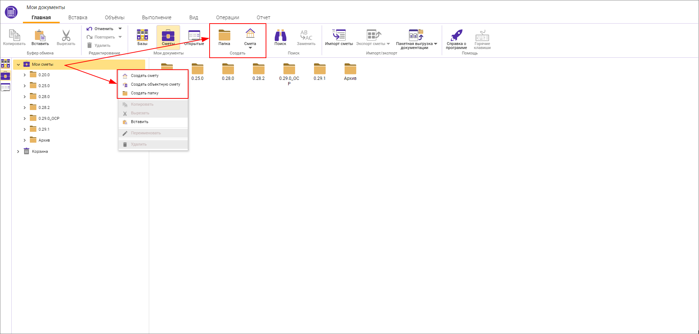
Task: Click the bases icon in left sidebar
Action: point(5,64)
